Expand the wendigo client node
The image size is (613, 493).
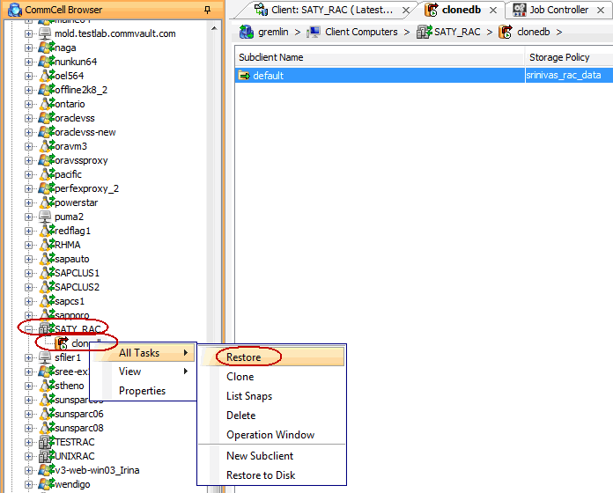(28, 484)
